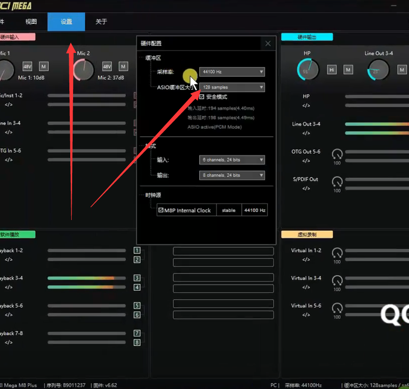Open the ASIO buffer size dropdown
This screenshot has width=409, height=389.
click(232, 88)
